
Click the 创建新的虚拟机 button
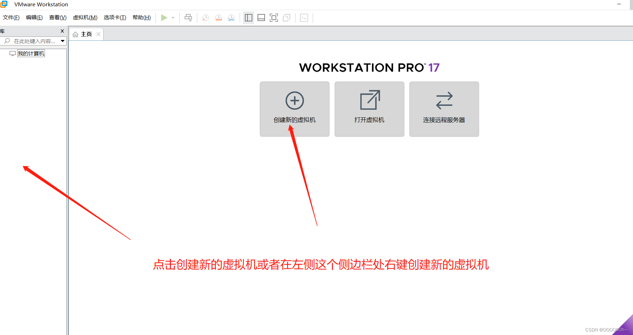point(295,109)
